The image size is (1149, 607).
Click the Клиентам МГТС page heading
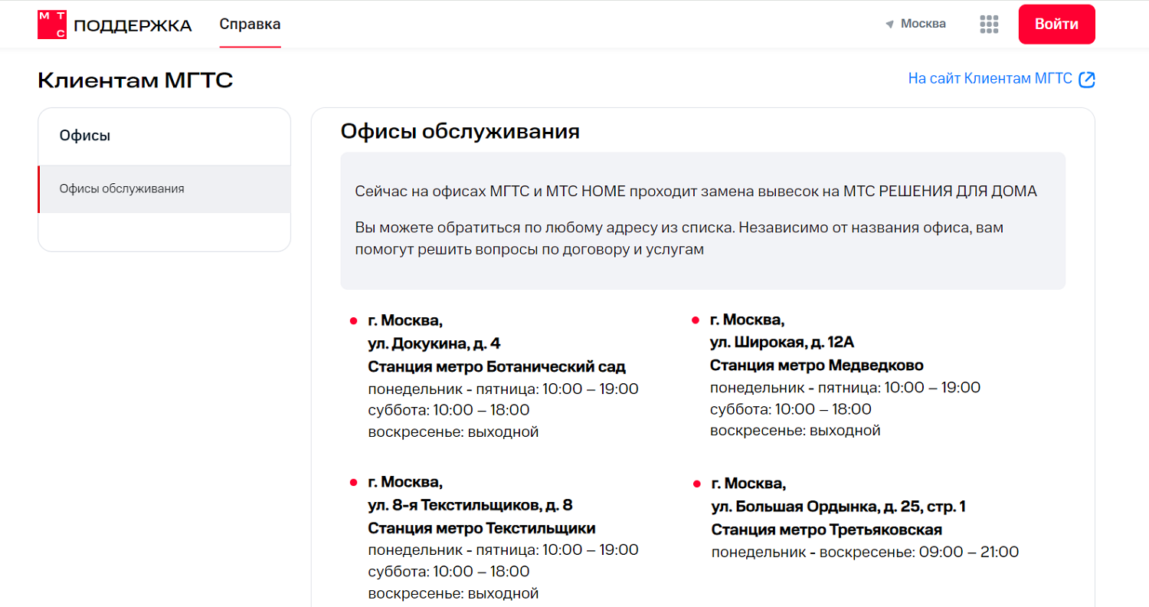tap(135, 80)
